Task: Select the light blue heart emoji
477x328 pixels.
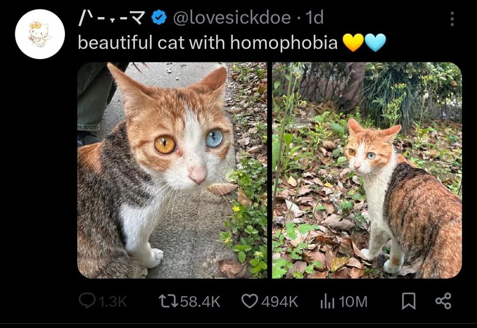Action: point(375,42)
